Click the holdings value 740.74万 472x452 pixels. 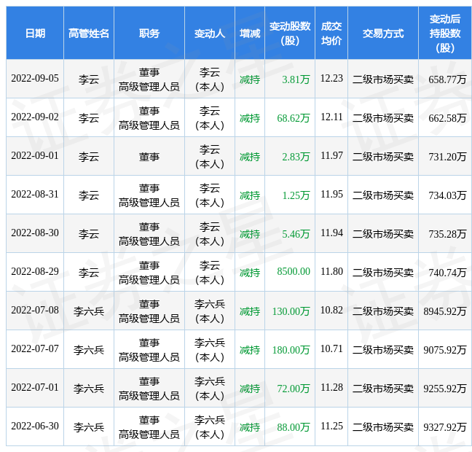coord(447,273)
